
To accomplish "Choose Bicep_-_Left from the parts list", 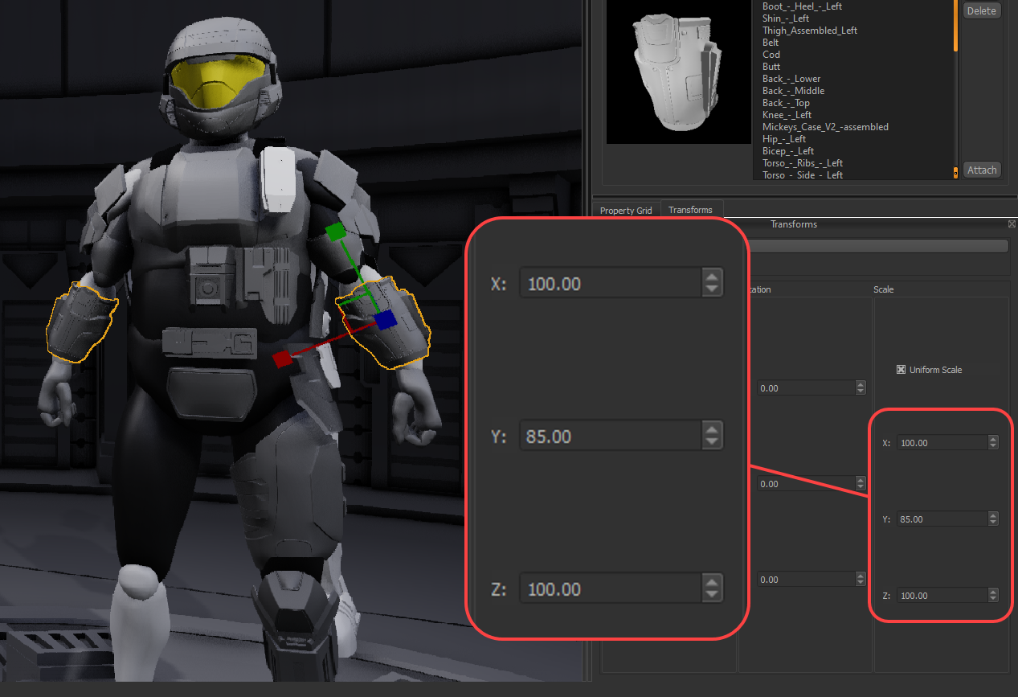I will pyautogui.click(x=787, y=151).
